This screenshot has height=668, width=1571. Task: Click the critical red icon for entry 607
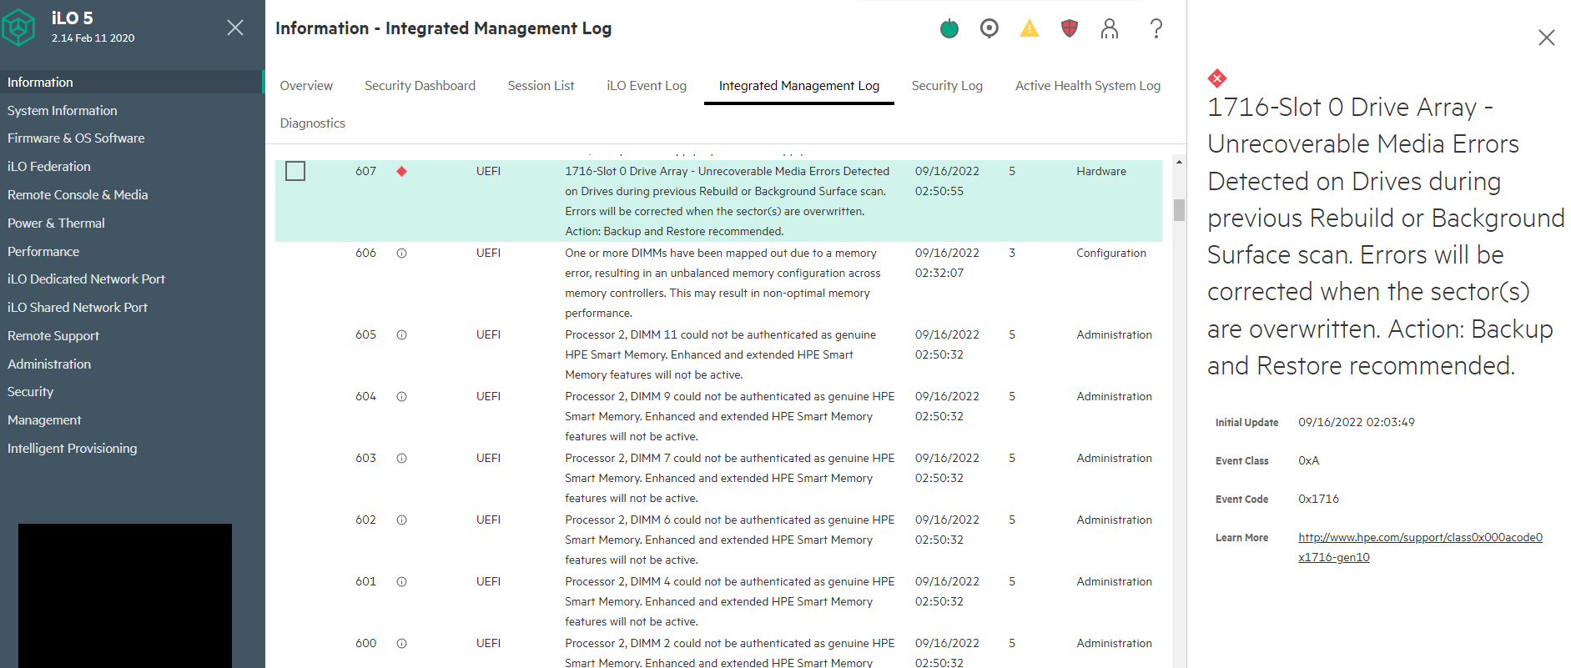(401, 172)
